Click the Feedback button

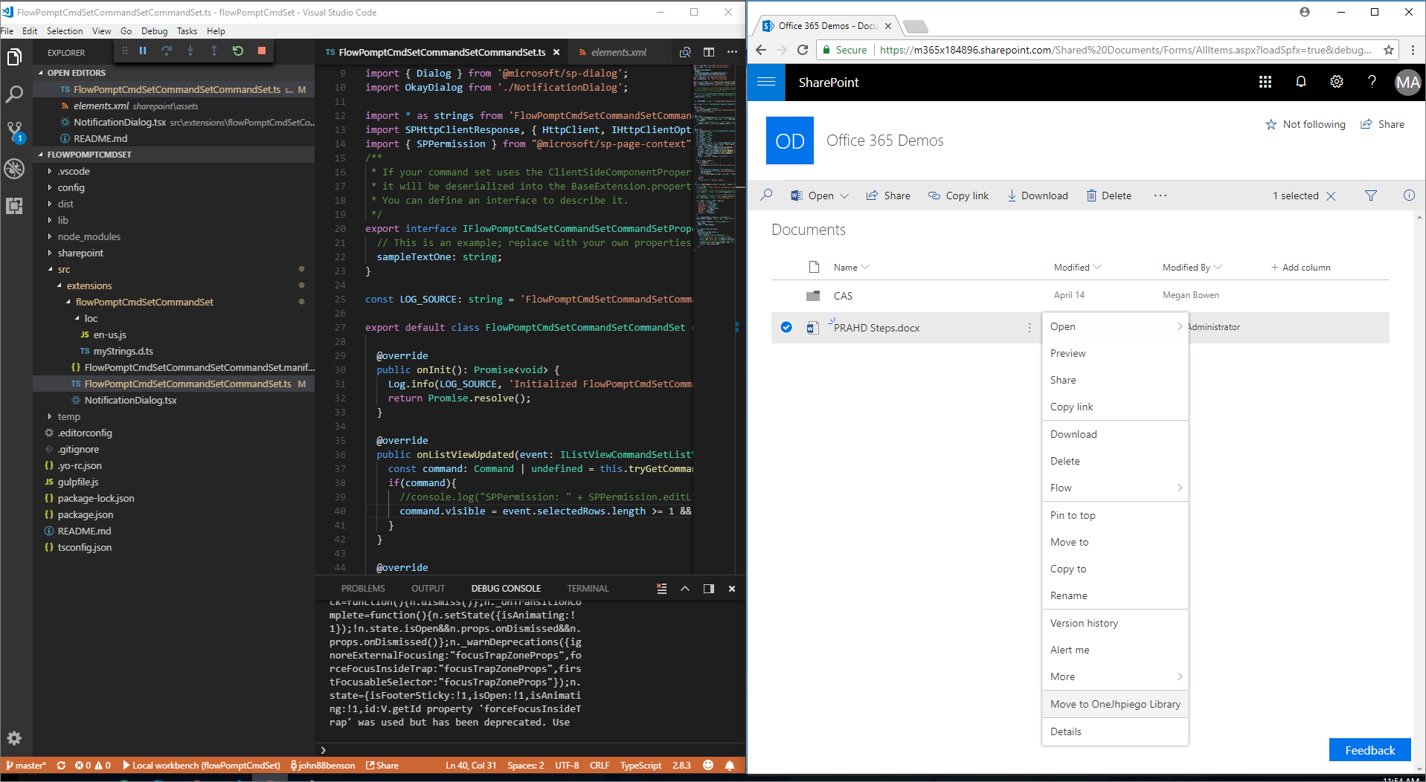click(x=1369, y=750)
